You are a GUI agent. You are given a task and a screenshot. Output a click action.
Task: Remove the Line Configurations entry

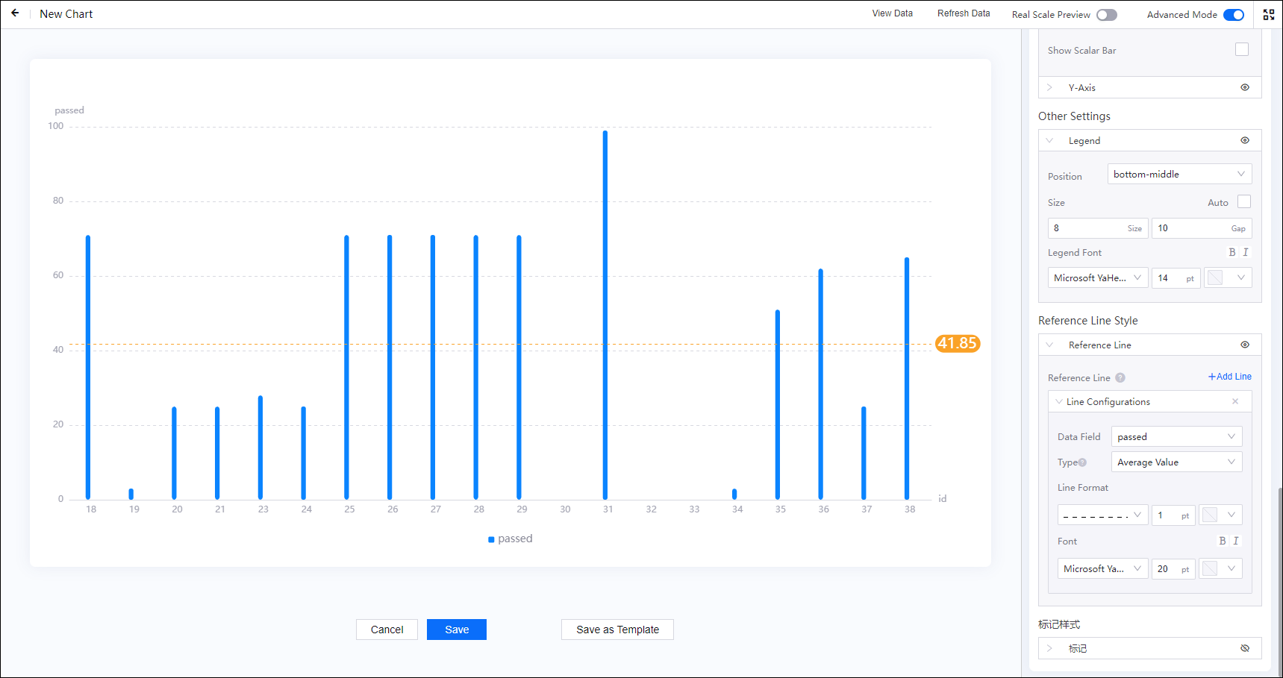point(1235,401)
